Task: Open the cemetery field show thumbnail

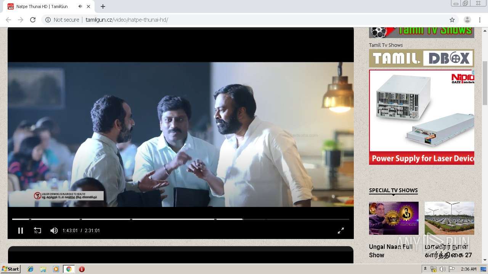Action: point(449,218)
